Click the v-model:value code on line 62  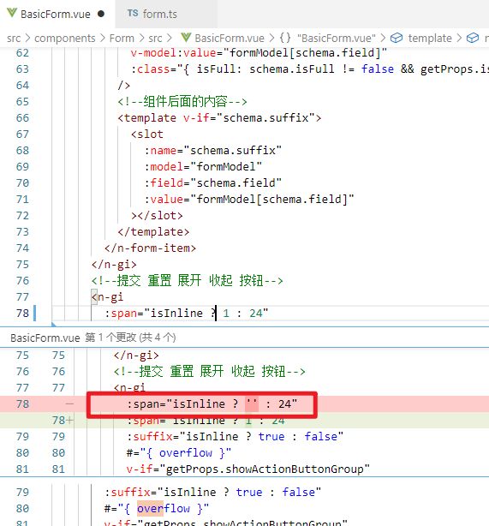click(259, 53)
